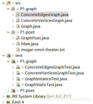Select JRE System Library [jre1.8.0_211] label

click(41, 96)
